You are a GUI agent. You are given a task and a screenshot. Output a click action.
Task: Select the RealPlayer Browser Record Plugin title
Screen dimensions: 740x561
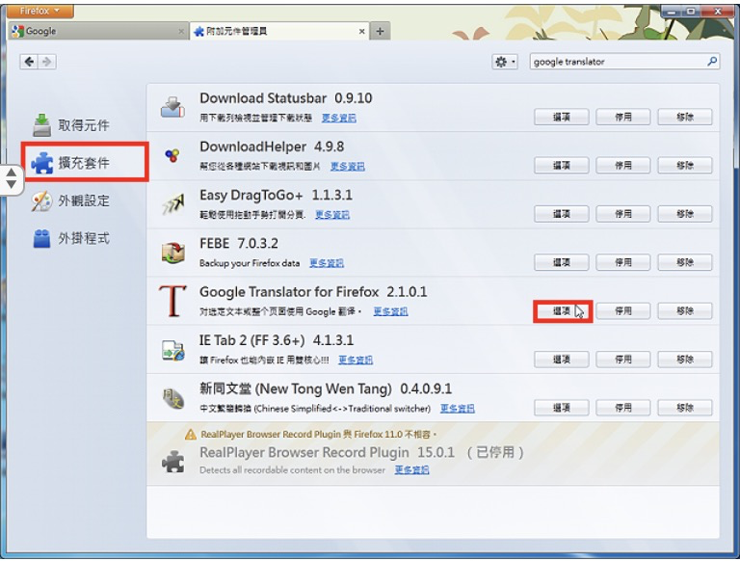304,452
